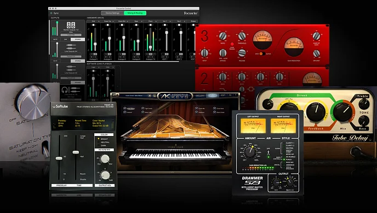Select the Neutral color option on reverb
The height and width of the screenshot is (213, 377).
(104, 143)
